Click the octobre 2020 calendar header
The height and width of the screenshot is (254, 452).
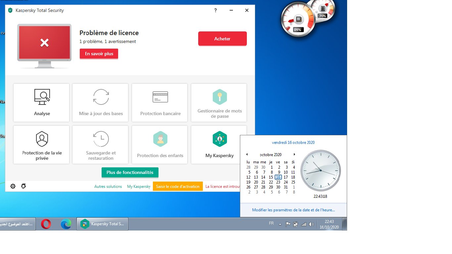click(x=271, y=155)
